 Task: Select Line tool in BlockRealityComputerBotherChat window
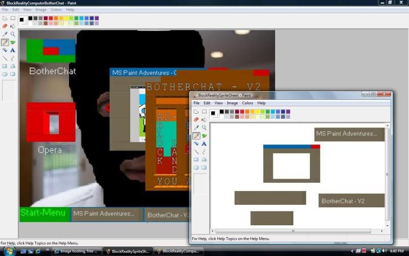pos(5,58)
